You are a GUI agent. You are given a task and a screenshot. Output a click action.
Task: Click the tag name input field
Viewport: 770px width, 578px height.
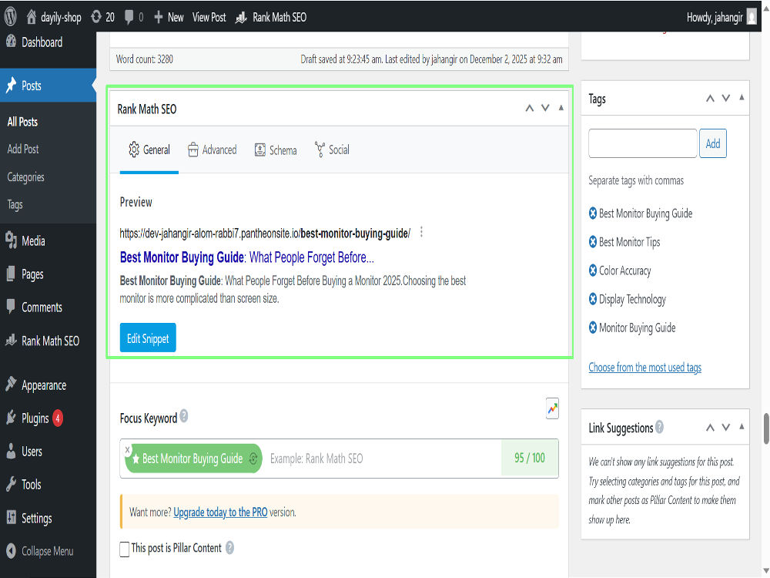pos(642,143)
